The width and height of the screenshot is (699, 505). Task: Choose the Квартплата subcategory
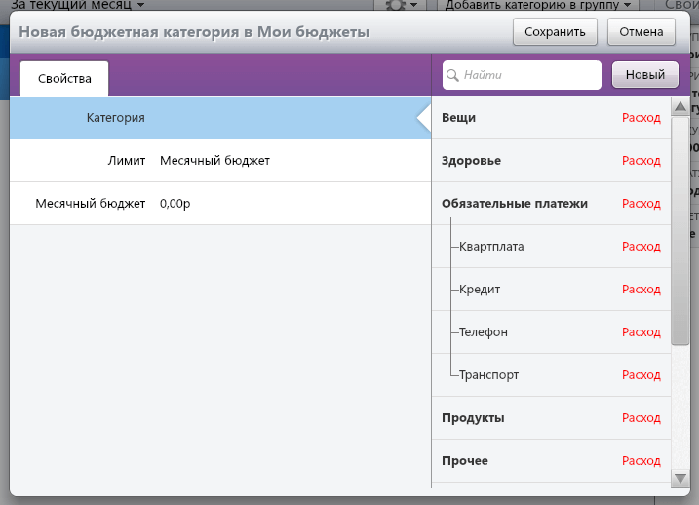tap(551, 246)
